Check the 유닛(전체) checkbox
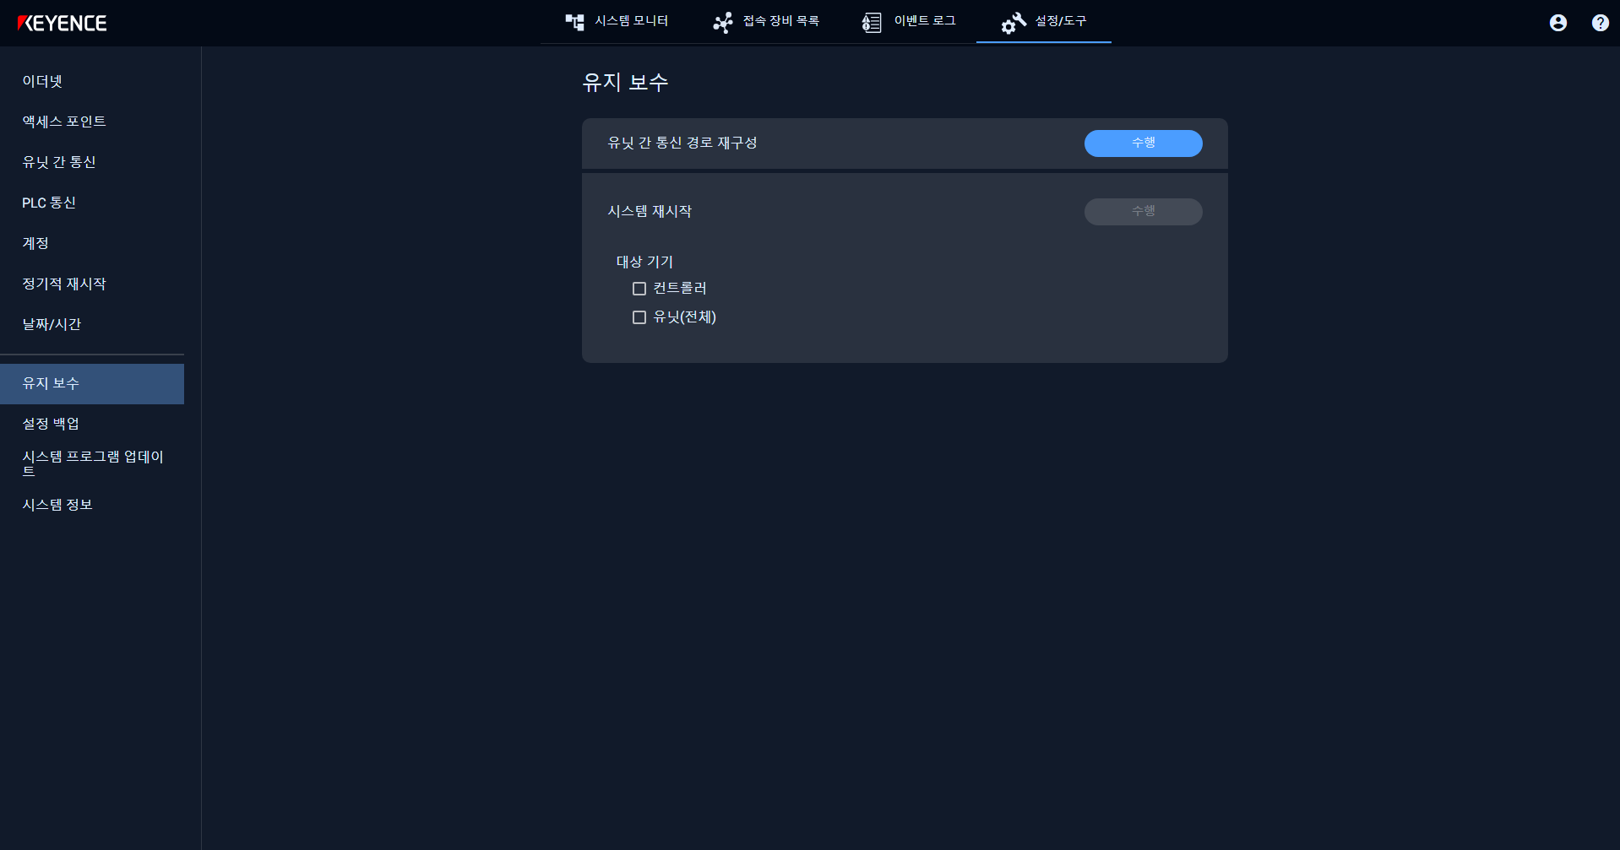The height and width of the screenshot is (850, 1620). [x=639, y=317]
